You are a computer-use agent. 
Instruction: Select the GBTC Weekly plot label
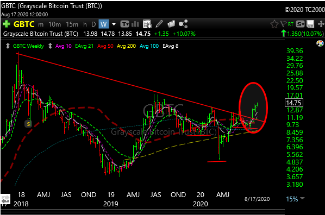tap(28, 46)
